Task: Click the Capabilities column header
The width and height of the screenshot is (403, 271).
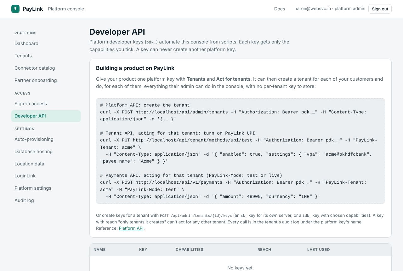Action: (x=190, y=250)
